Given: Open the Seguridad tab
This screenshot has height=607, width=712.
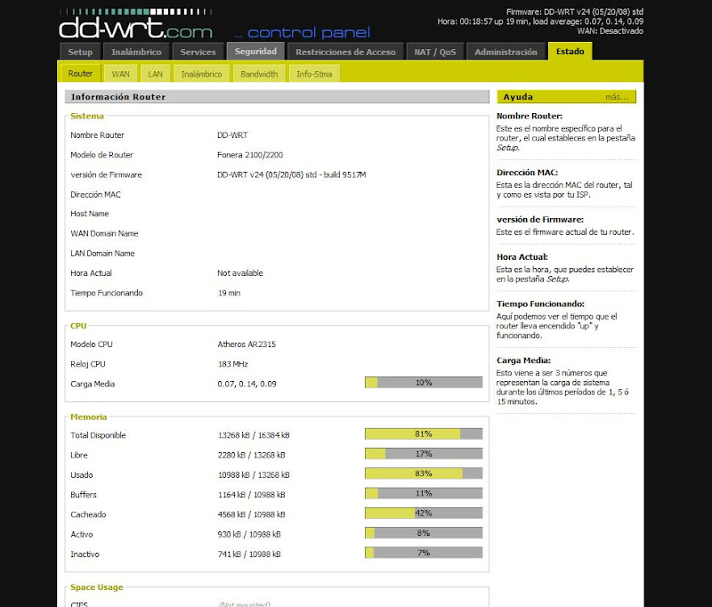Looking at the screenshot, I should click(255, 52).
